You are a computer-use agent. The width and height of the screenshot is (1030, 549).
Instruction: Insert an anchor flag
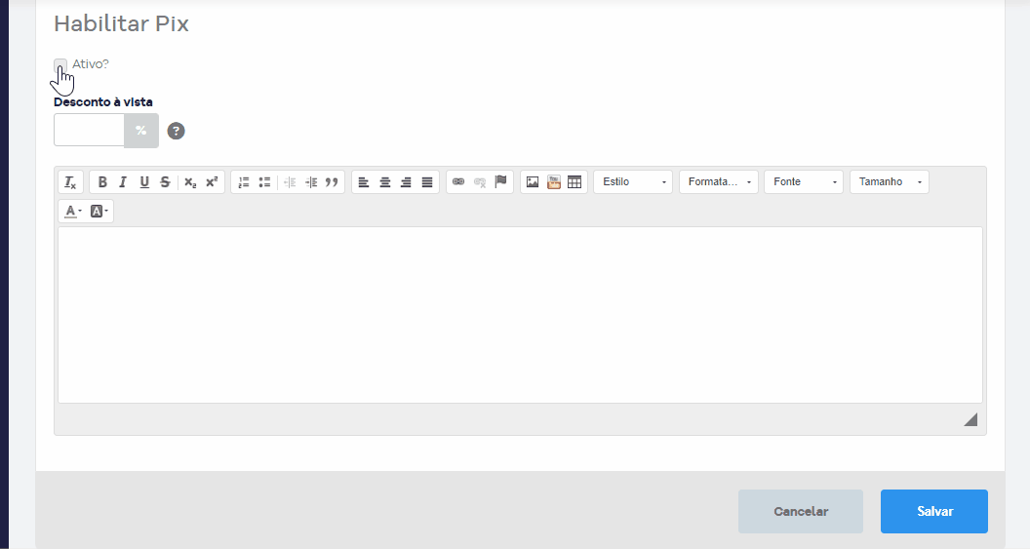500,182
